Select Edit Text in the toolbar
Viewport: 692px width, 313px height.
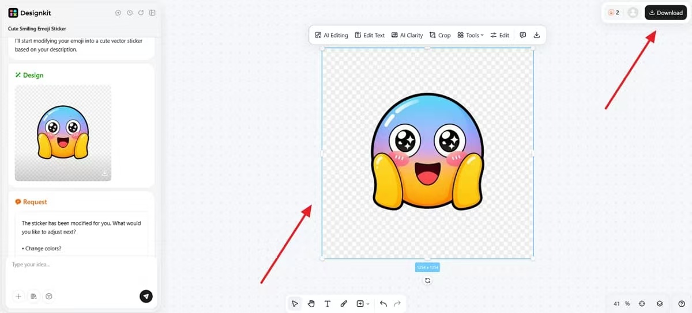point(370,35)
